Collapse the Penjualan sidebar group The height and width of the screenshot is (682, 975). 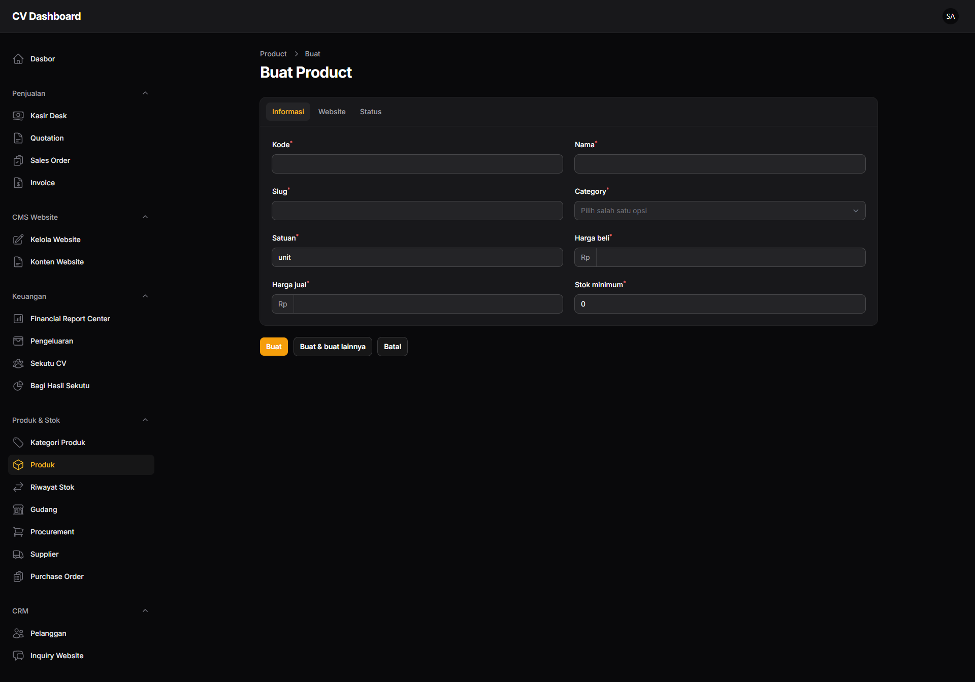pyautogui.click(x=145, y=93)
